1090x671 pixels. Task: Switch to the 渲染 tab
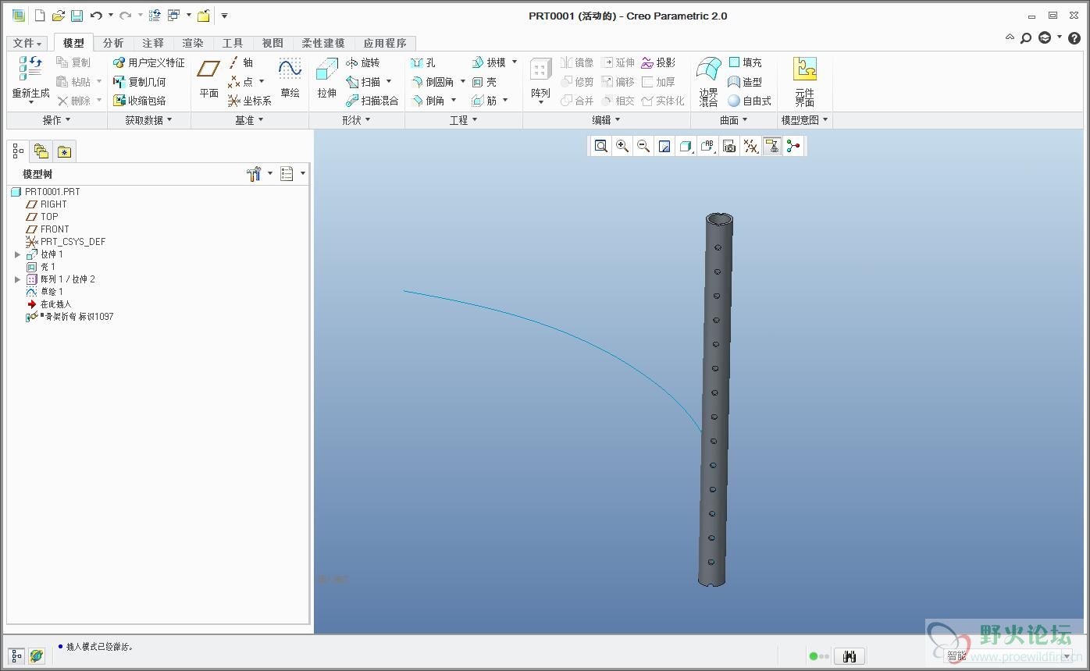pyautogui.click(x=193, y=43)
